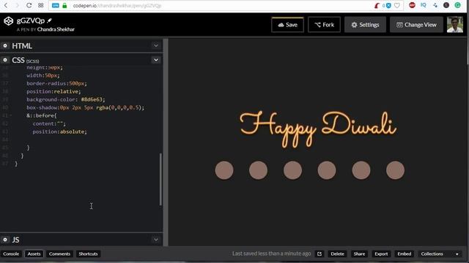Screen dimensions: 469x263
Task: Click the line containing position:absolute
Action: pyautogui.click(x=59, y=131)
